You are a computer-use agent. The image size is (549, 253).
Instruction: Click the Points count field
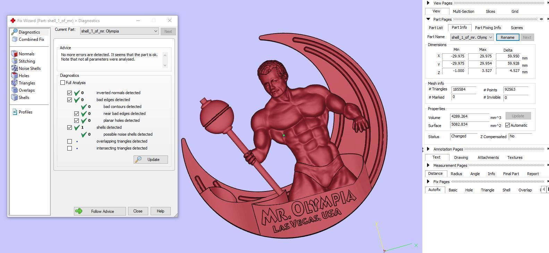coord(516,90)
